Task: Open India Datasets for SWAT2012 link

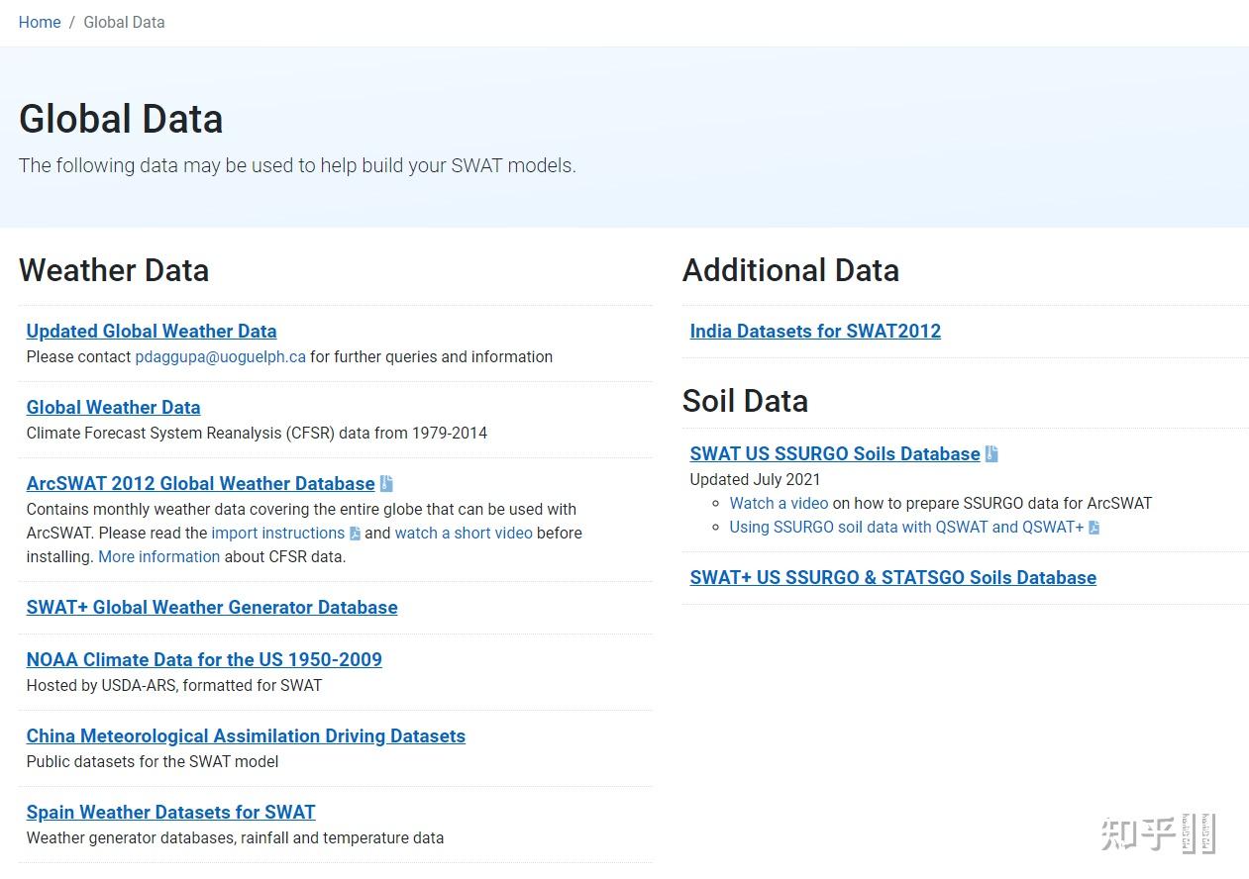Action: pos(815,331)
